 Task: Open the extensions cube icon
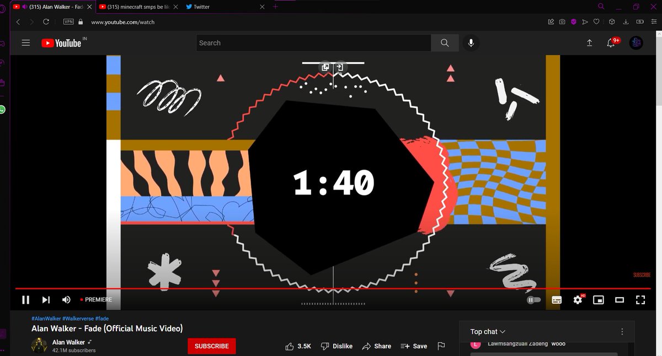tap(612, 22)
